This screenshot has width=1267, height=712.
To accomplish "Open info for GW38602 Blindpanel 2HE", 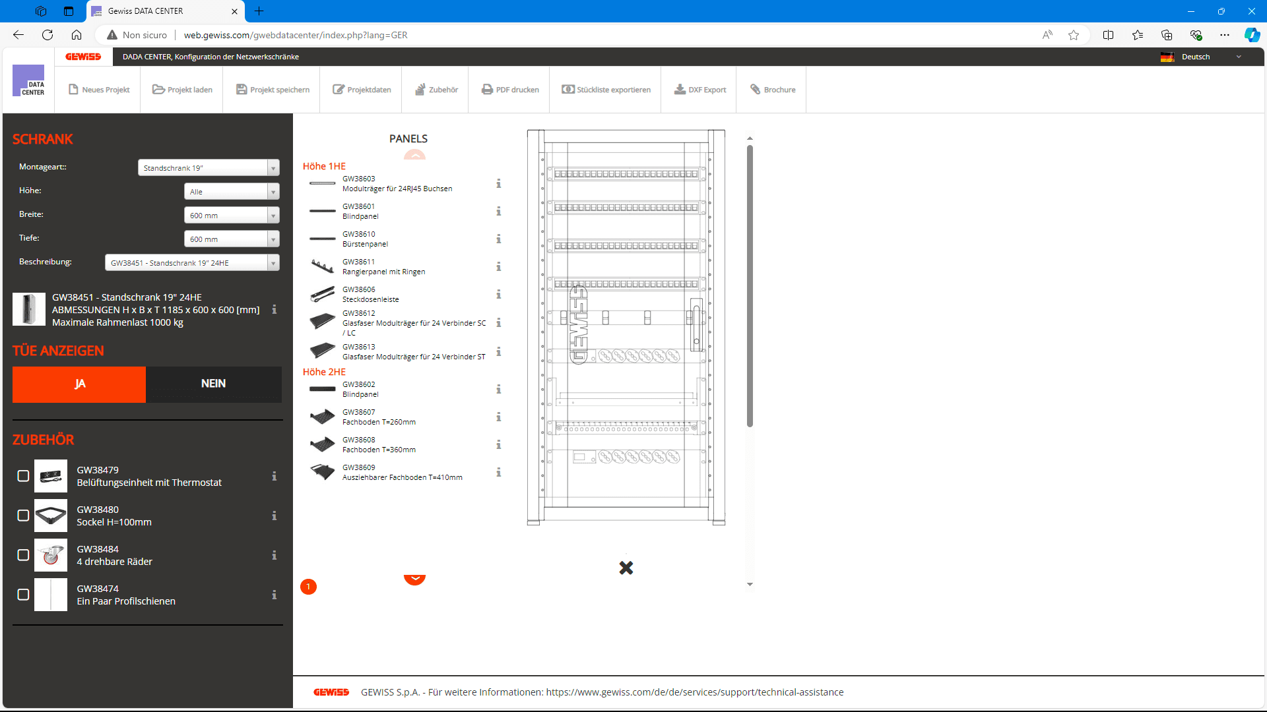I will click(499, 390).
